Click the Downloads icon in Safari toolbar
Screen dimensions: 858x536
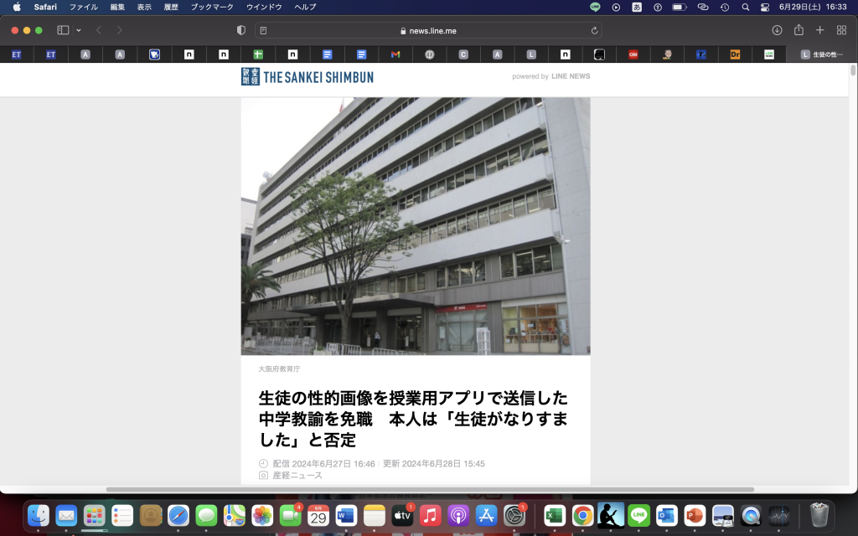775,28
